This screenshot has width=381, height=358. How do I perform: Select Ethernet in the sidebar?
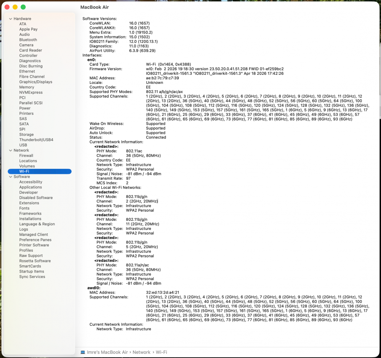27,71
